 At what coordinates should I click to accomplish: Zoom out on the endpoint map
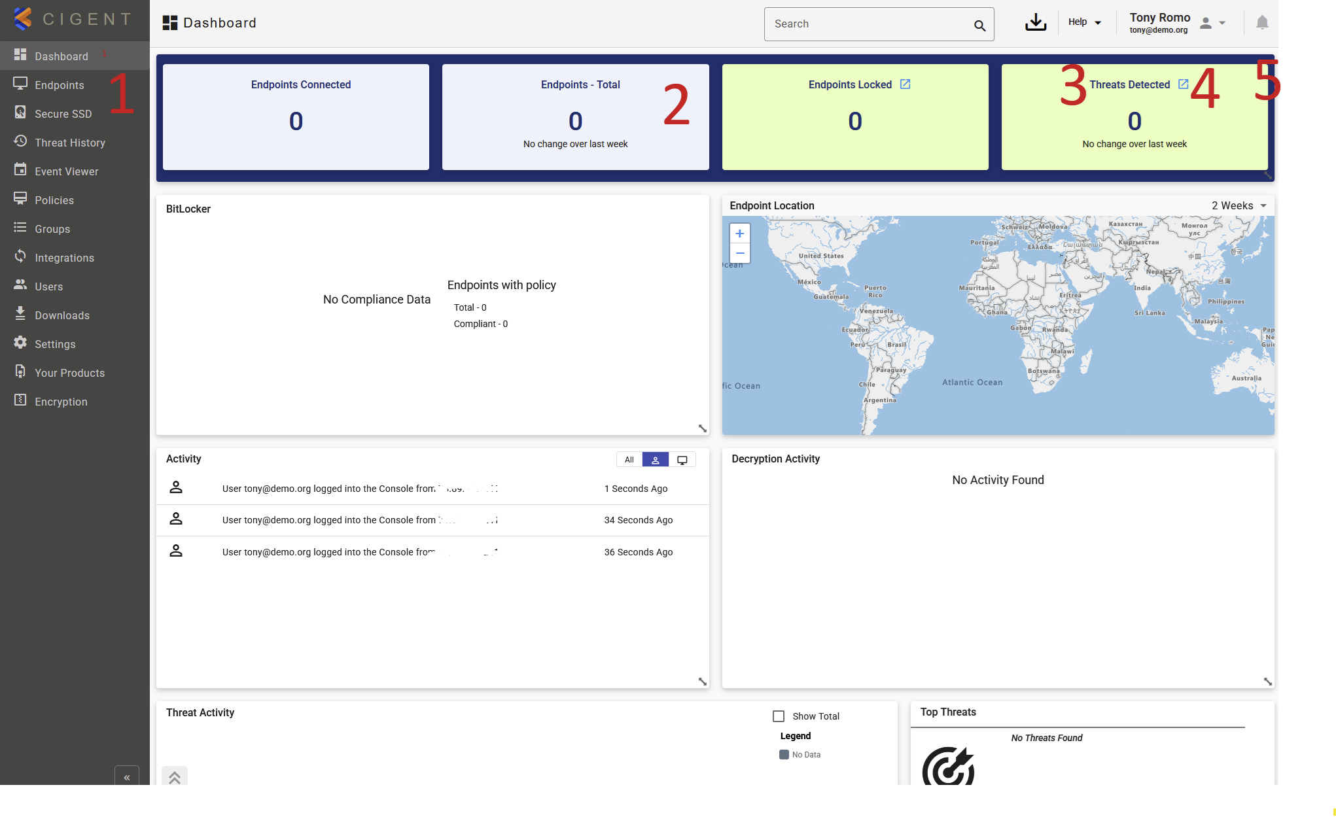(739, 253)
